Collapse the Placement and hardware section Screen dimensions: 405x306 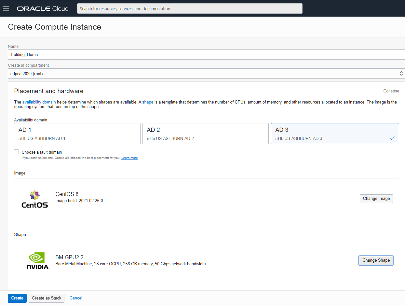click(391, 91)
